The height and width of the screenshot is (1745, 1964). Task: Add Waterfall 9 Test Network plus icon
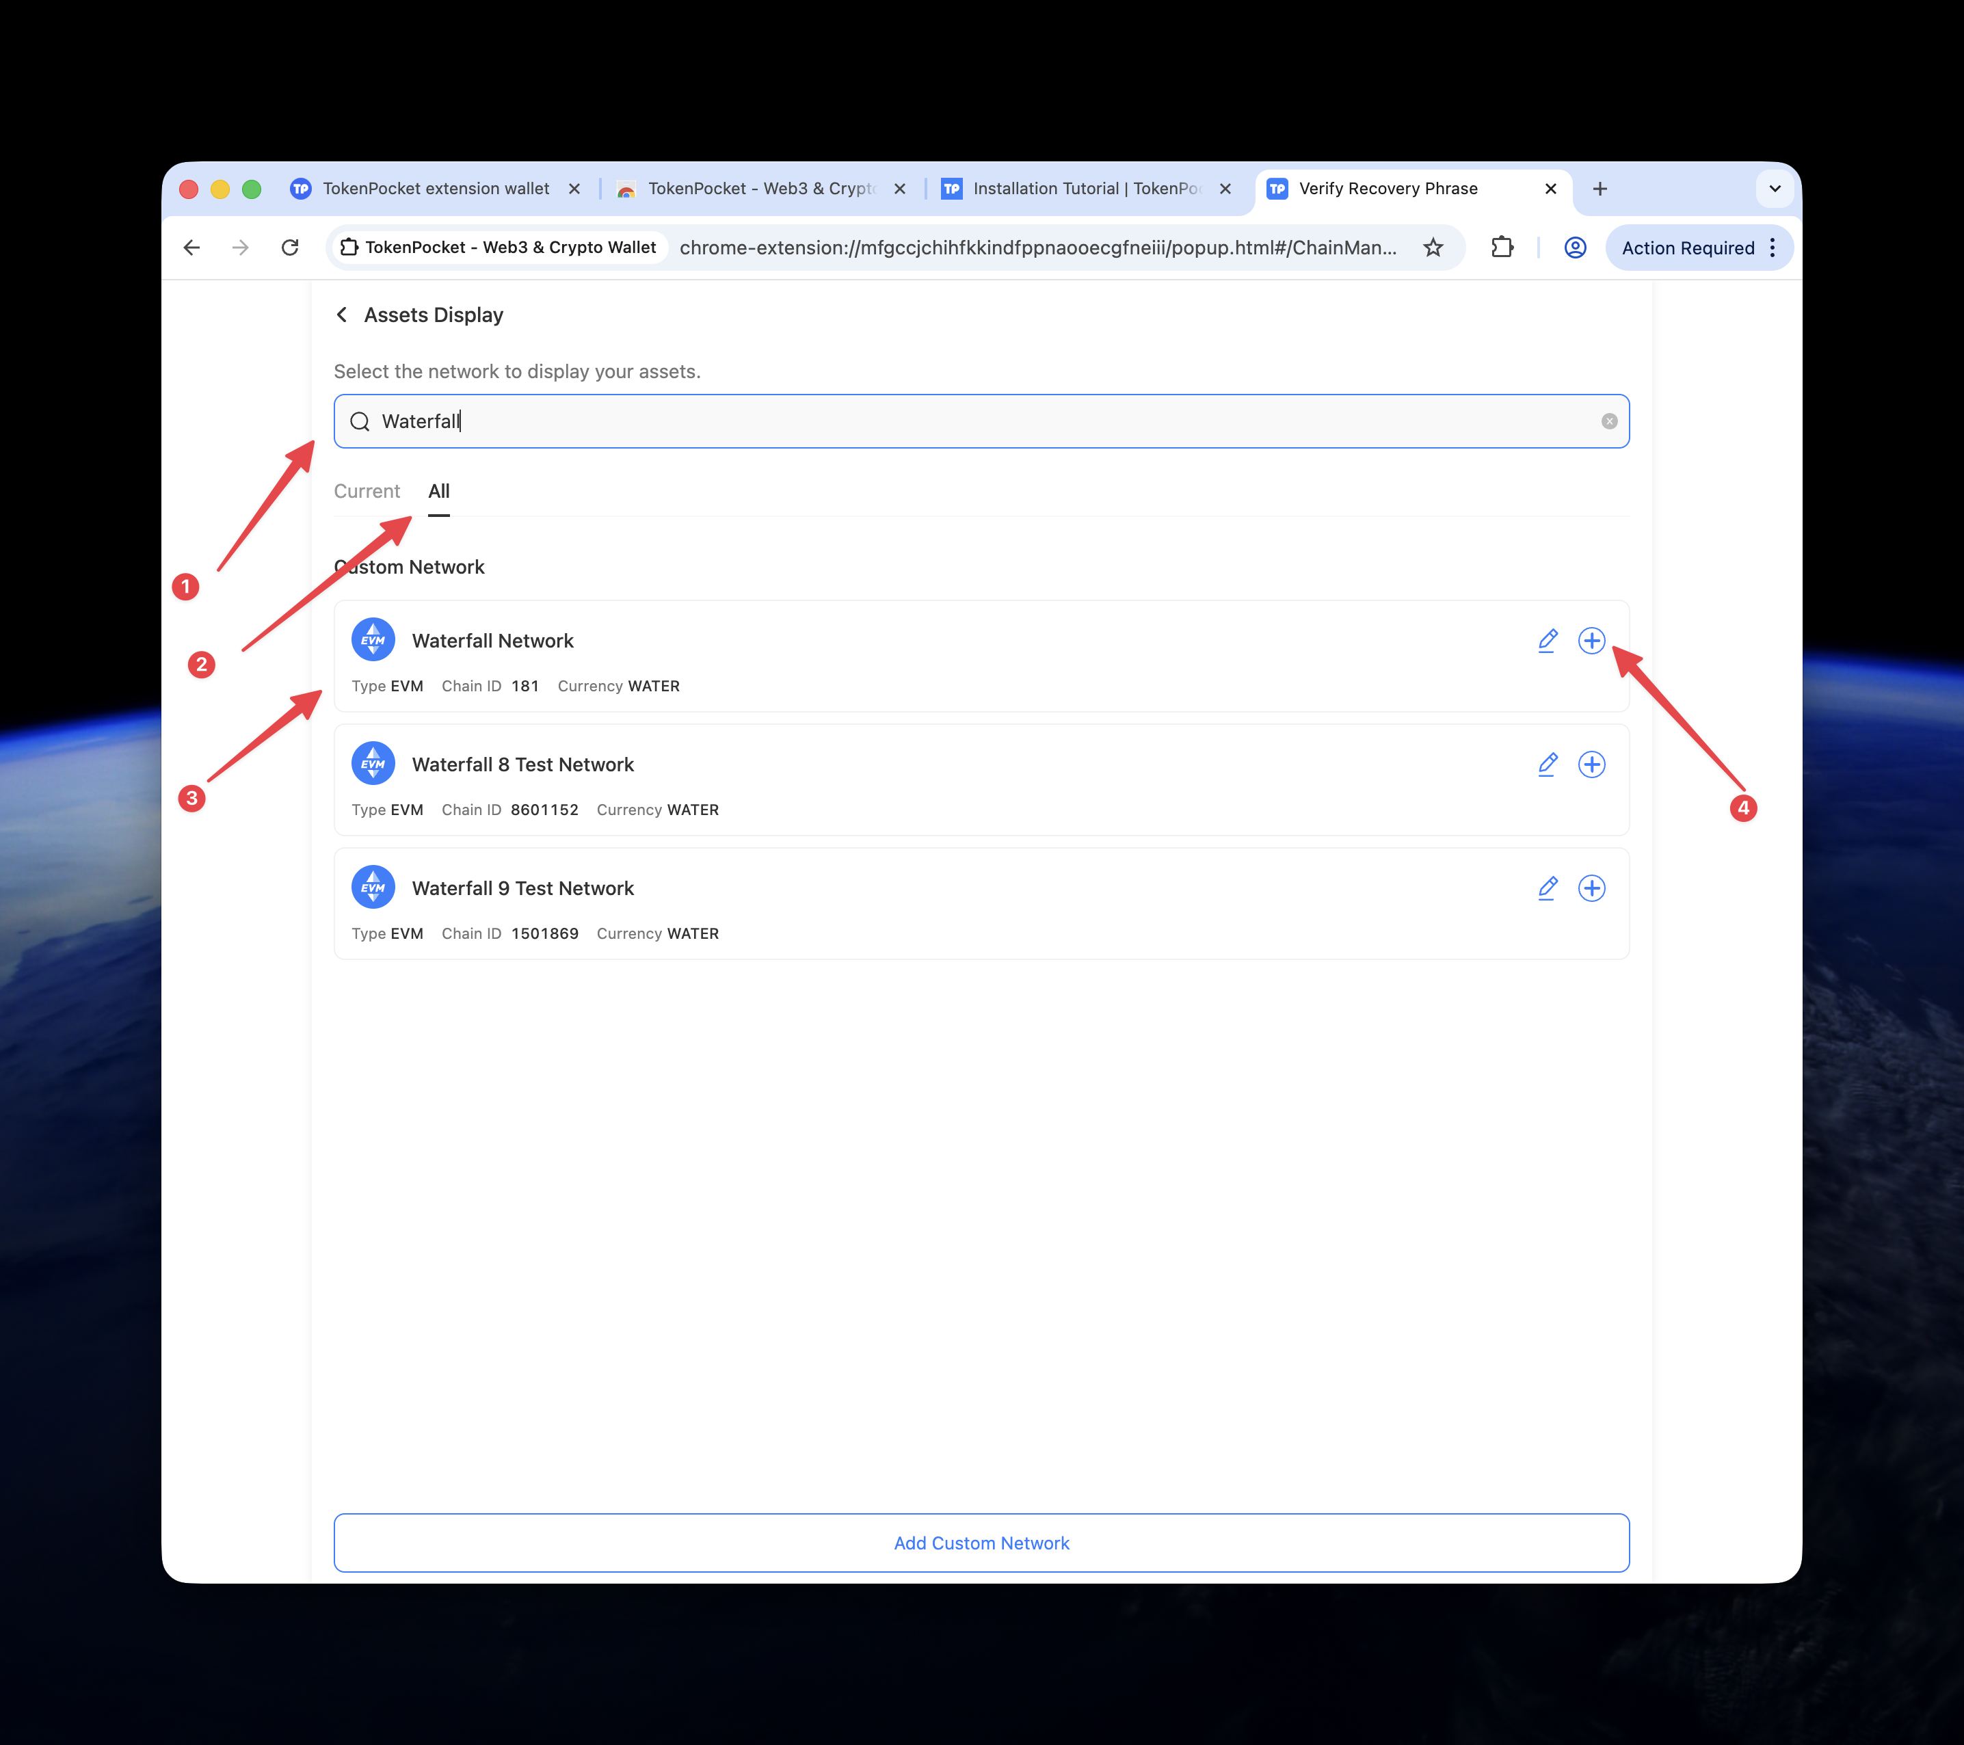click(1591, 888)
